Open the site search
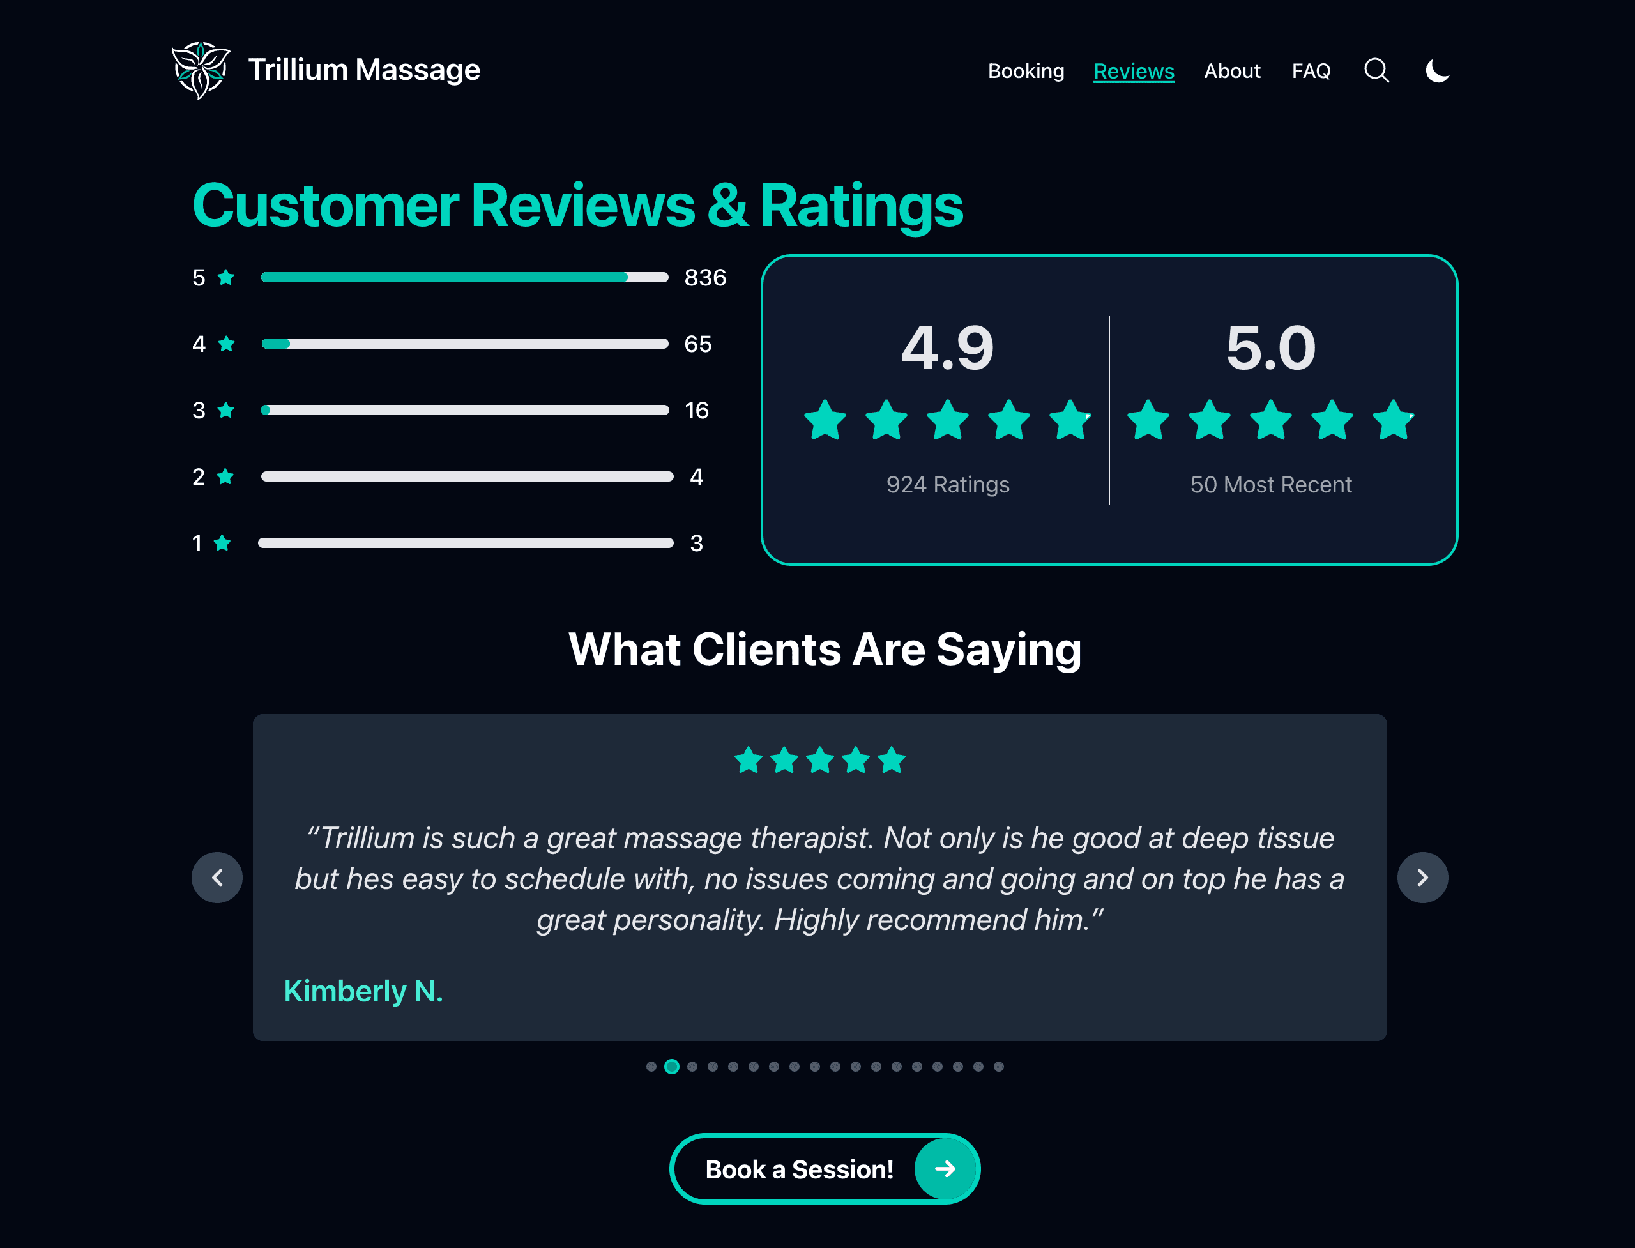The width and height of the screenshot is (1635, 1248). coord(1376,70)
